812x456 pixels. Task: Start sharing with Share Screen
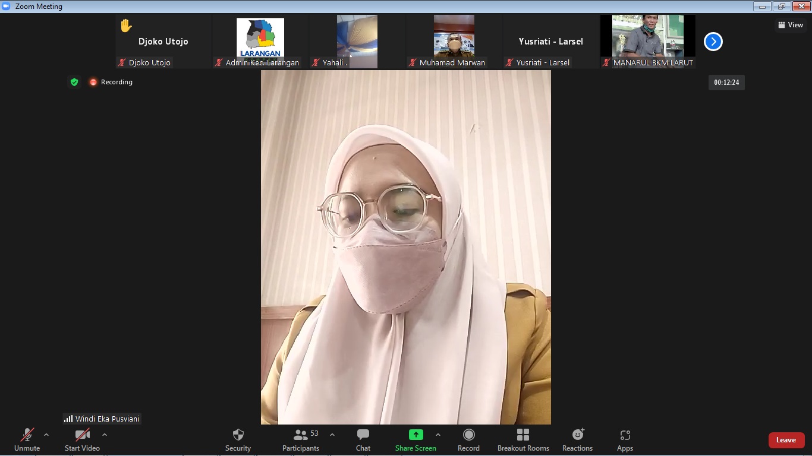416,440
